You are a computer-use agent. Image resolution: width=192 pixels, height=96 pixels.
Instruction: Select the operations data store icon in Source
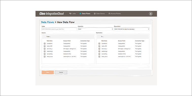[x=45, y=43]
